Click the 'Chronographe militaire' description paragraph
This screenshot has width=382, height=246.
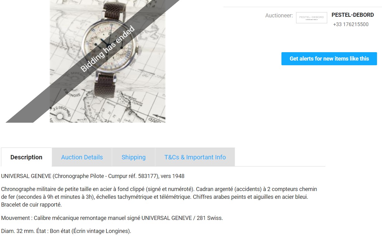[159, 197]
